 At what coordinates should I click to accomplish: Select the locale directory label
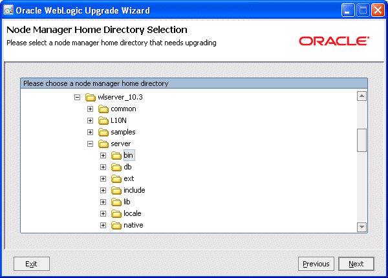pos(133,213)
